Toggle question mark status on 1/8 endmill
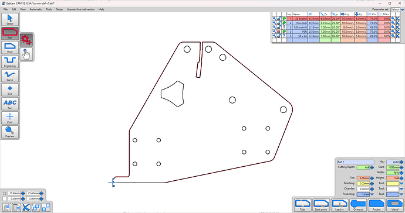 coord(284,28)
